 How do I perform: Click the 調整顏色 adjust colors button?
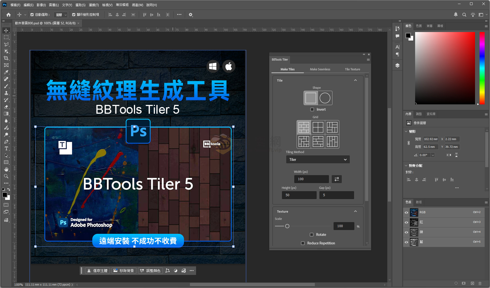tap(150, 271)
